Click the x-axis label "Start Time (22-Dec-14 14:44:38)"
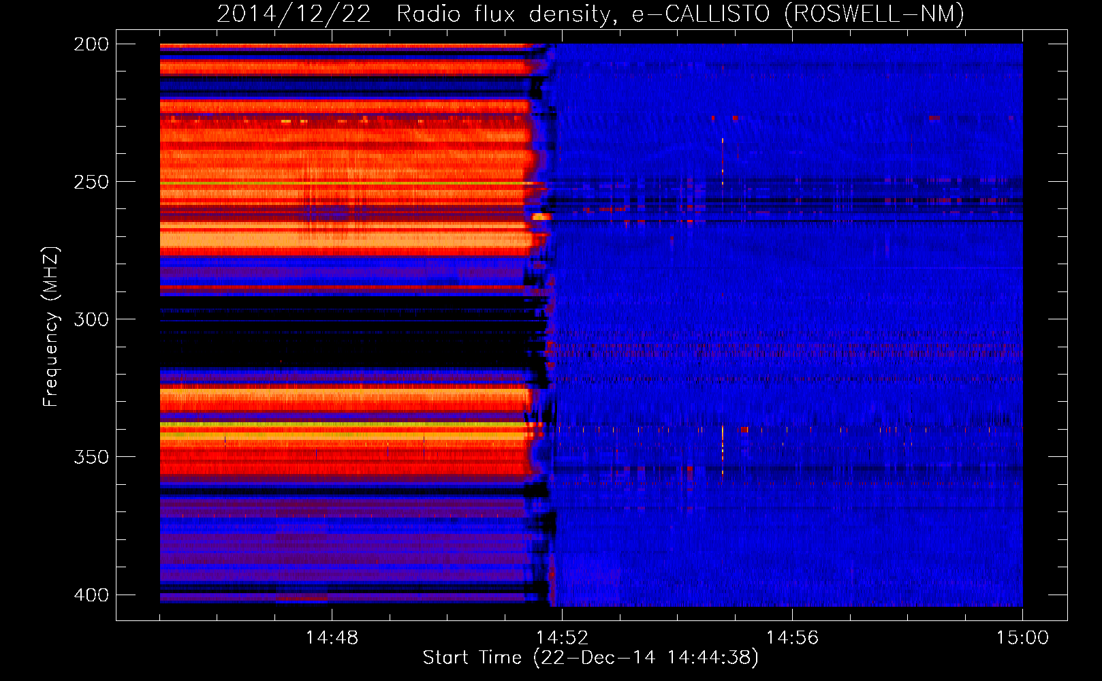Viewport: 1102px width, 681px height. (591, 657)
